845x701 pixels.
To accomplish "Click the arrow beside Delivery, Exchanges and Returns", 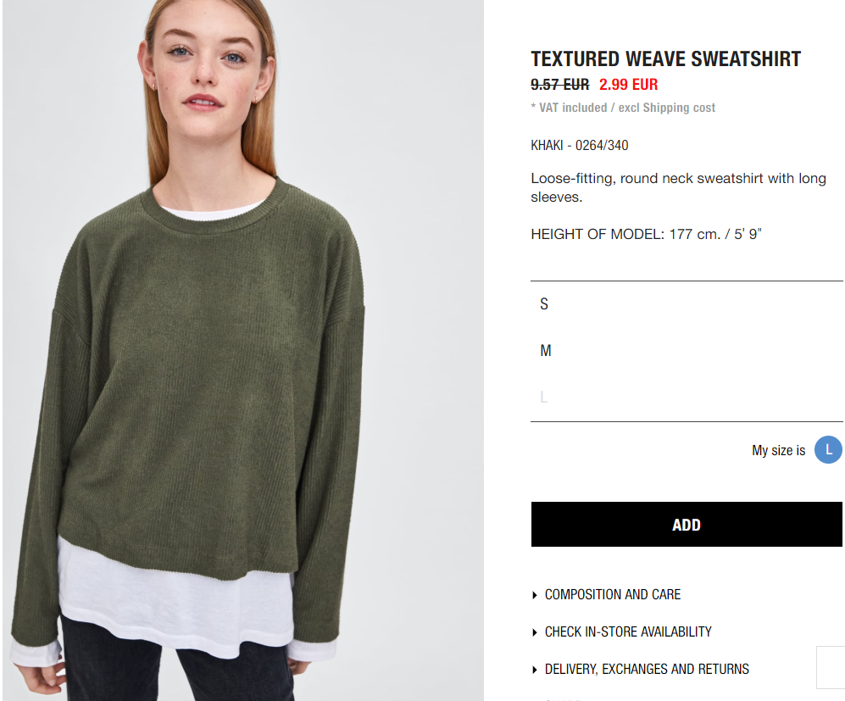I will (x=535, y=670).
